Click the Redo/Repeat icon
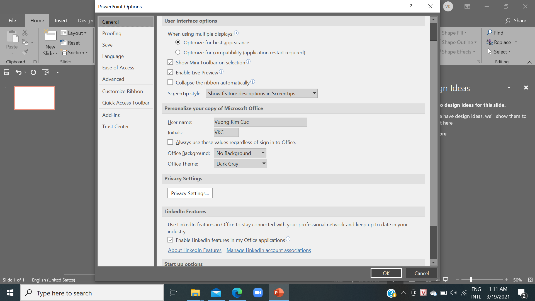The width and height of the screenshot is (535, 301). 33,72
